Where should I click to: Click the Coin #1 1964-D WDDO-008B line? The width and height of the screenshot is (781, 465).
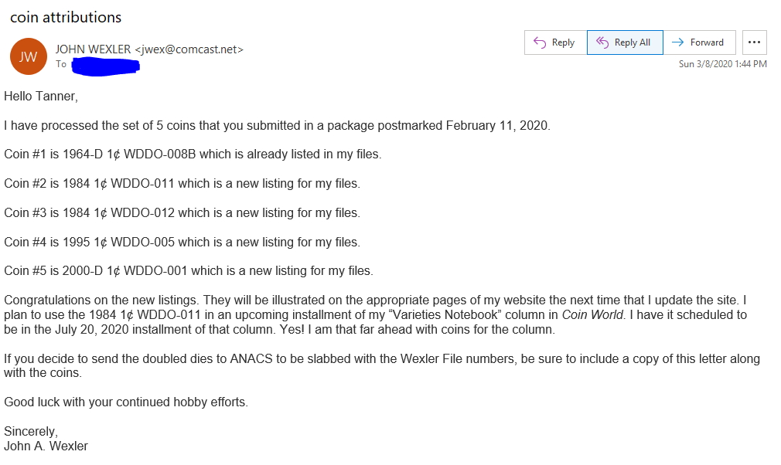click(x=193, y=154)
